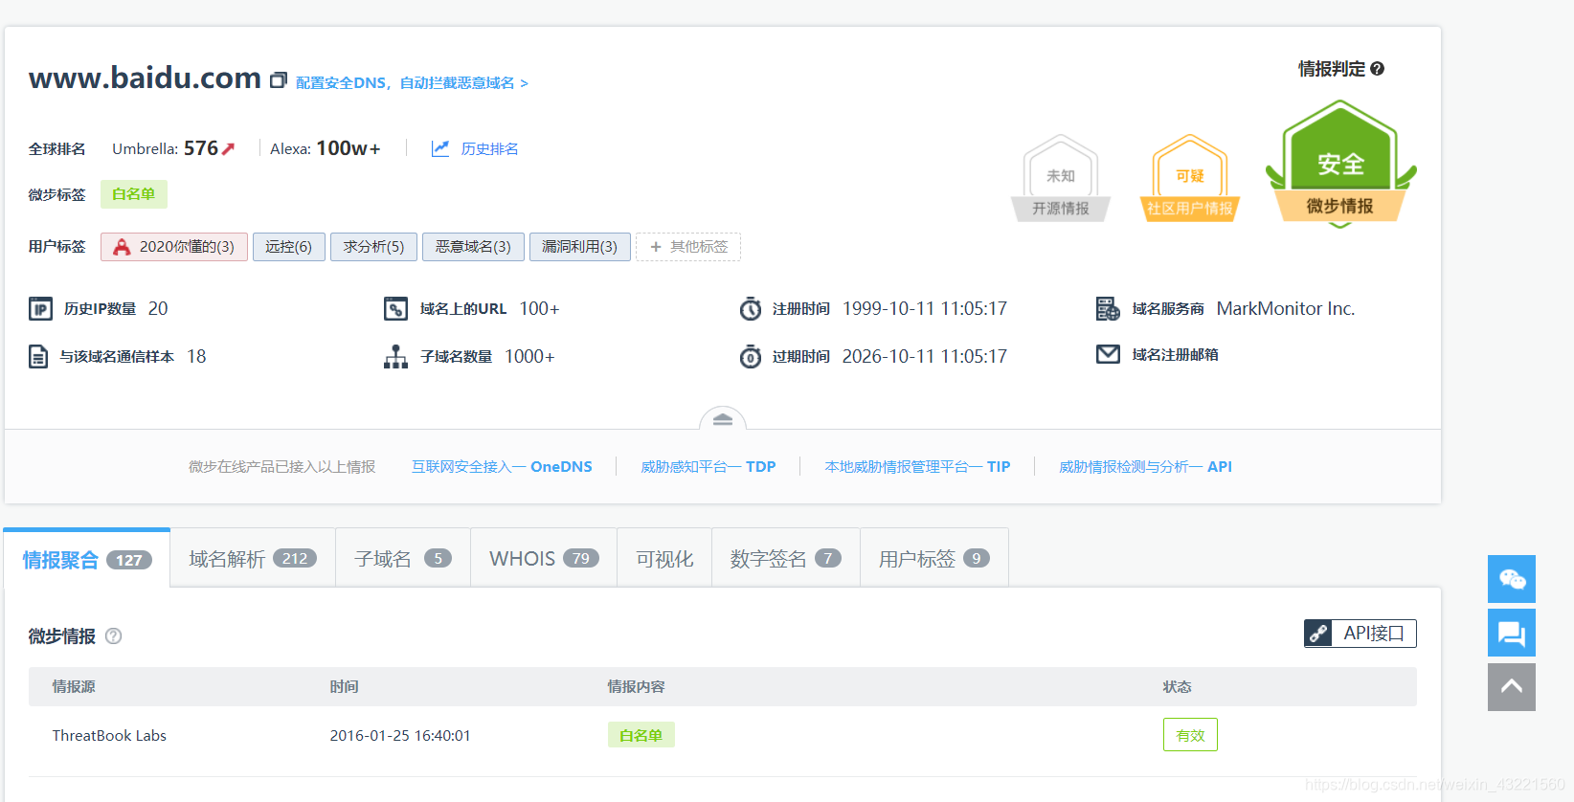
Task: Click the 域名服务商 server icon
Action: [1108, 309]
